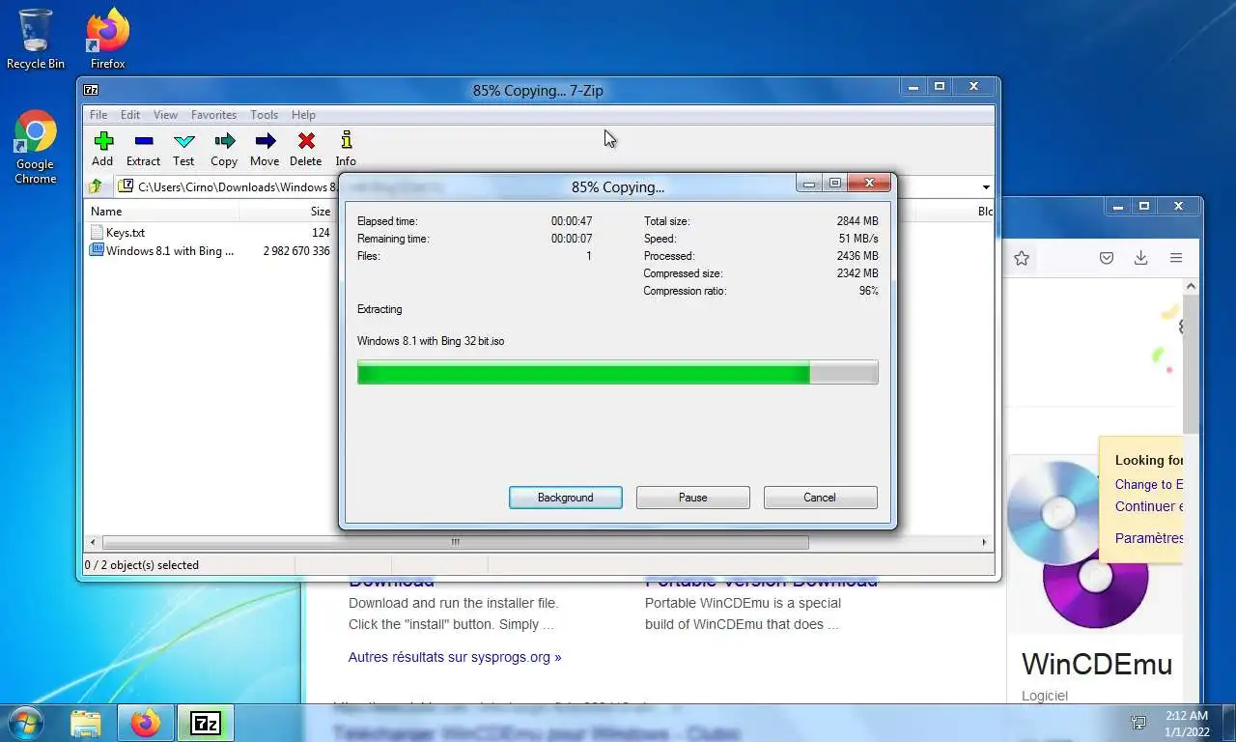Open the Edit menu
This screenshot has width=1236, height=742.
[130, 114]
